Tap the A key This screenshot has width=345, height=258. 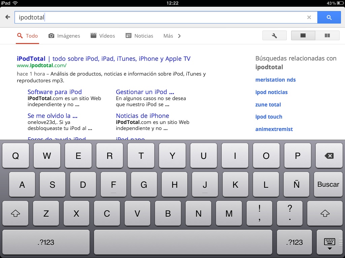coord(22,184)
